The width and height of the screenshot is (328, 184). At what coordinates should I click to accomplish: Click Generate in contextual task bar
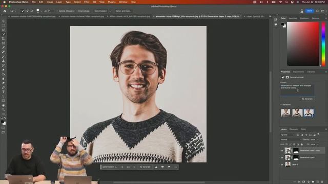145,167
